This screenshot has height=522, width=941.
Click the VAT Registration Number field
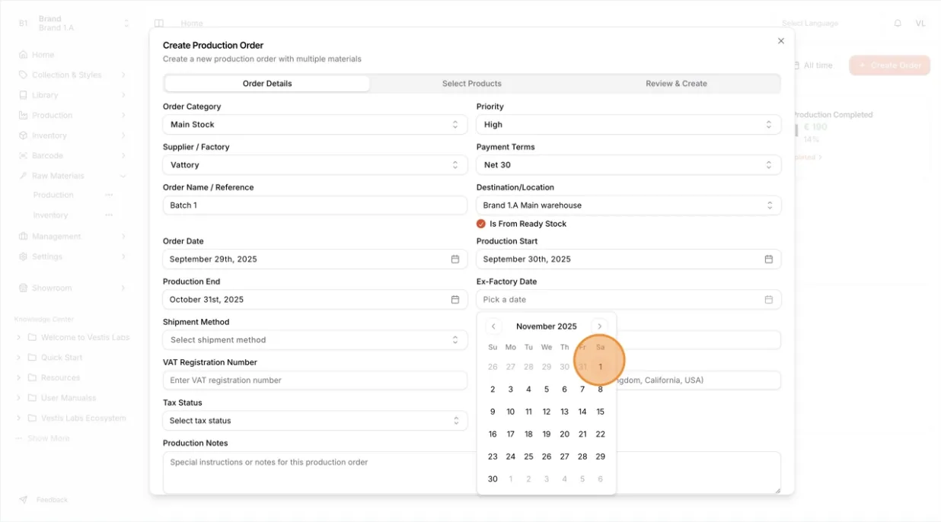[x=315, y=380]
